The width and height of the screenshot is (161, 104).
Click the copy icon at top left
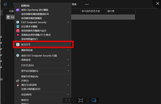pyautogui.click(x=5, y=4)
